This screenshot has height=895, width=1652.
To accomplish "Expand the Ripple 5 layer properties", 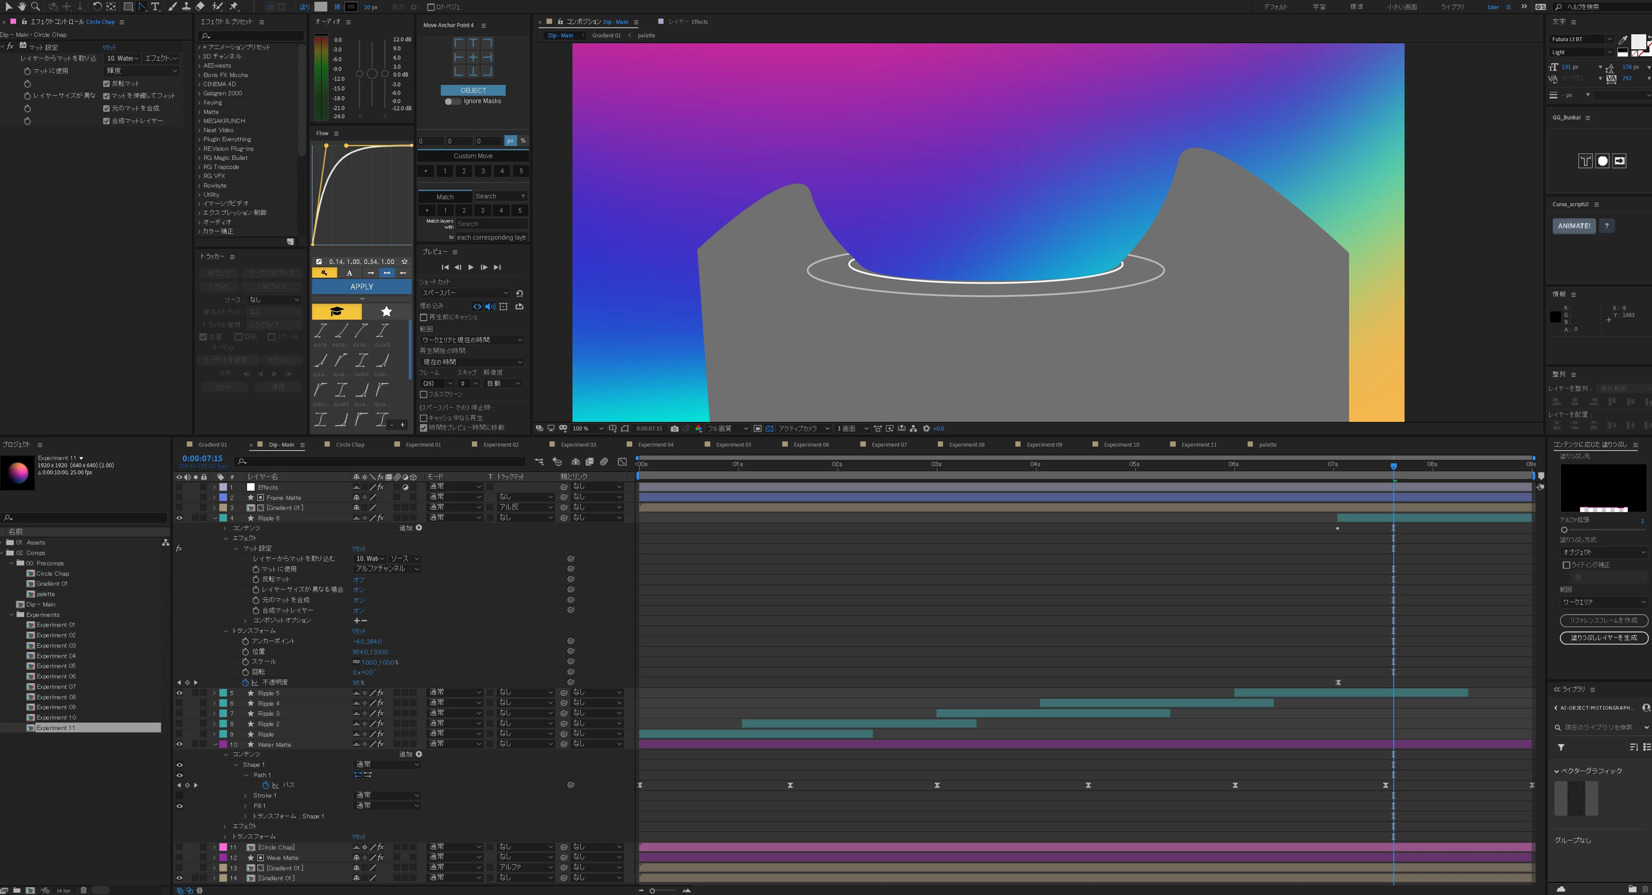I will coord(215,693).
